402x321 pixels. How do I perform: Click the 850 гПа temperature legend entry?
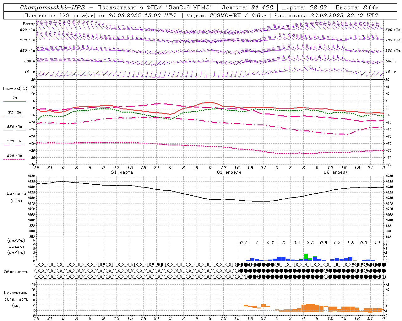(14, 127)
